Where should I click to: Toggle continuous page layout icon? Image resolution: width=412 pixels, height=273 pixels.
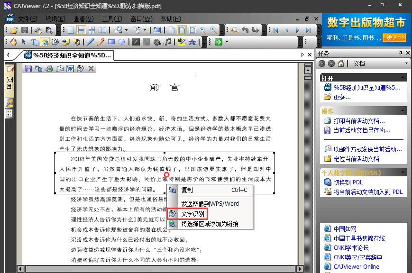82,30
